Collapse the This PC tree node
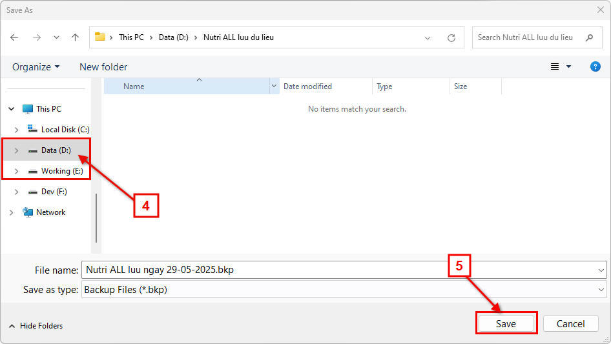Image resolution: width=611 pixels, height=344 pixels. pos(12,109)
